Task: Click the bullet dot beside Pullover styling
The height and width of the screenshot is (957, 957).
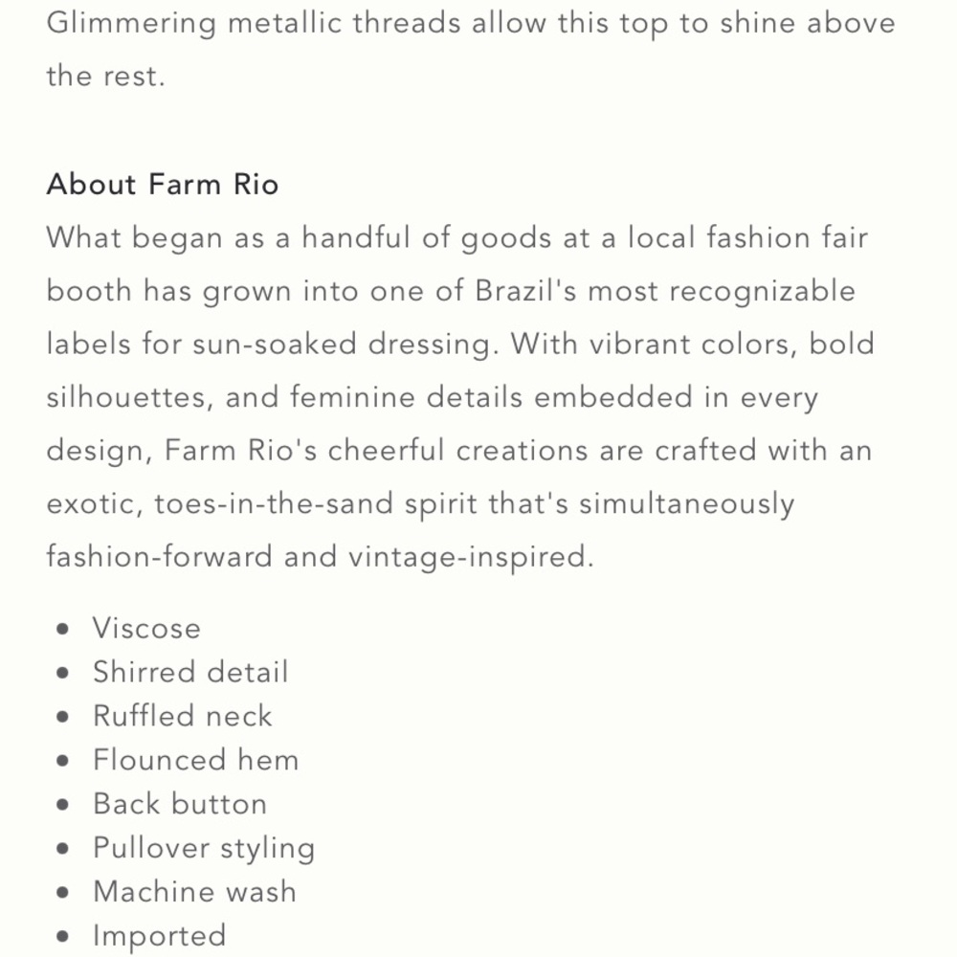Action: [x=62, y=848]
